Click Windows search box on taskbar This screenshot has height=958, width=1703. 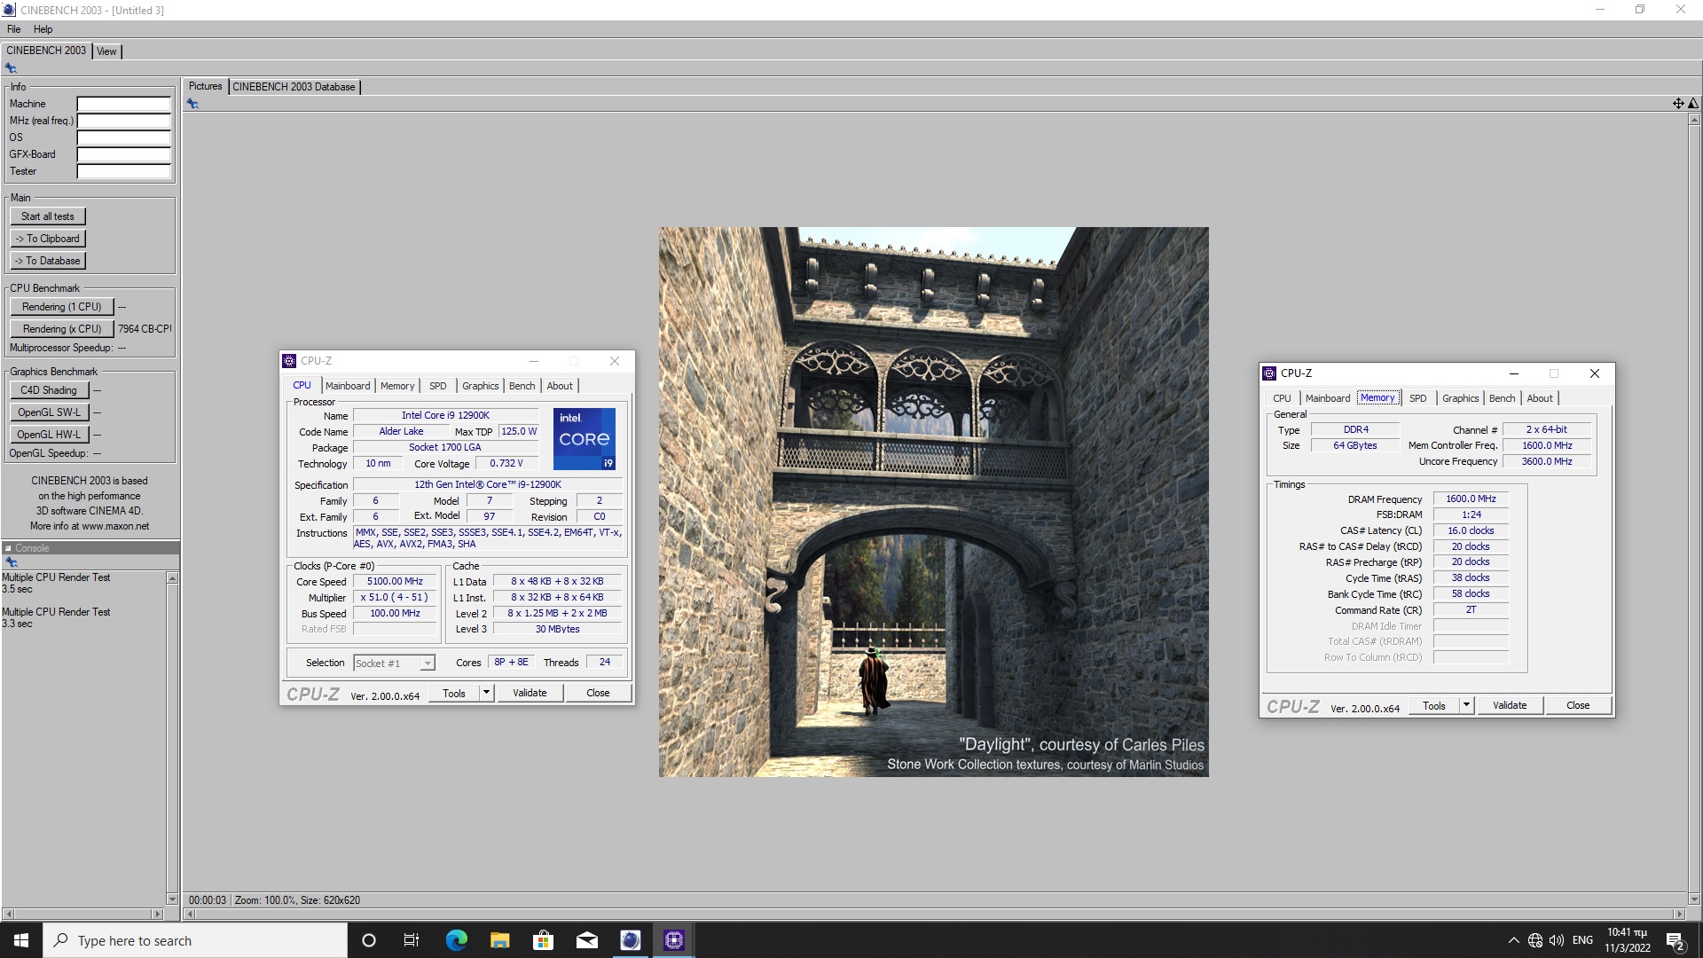(x=195, y=940)
